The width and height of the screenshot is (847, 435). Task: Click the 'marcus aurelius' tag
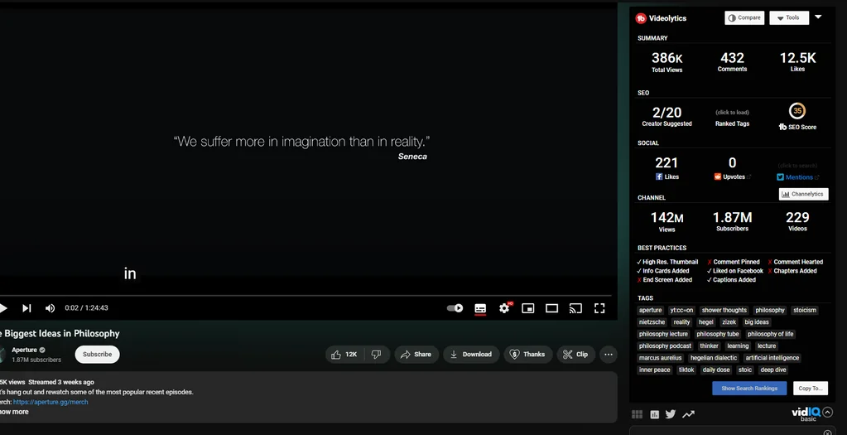pos(660,358)
